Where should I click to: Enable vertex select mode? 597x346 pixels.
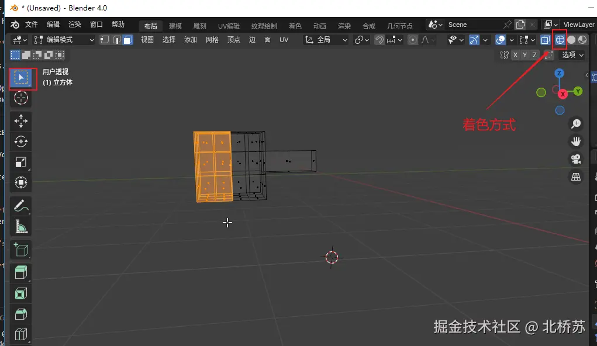pos(105,40)
